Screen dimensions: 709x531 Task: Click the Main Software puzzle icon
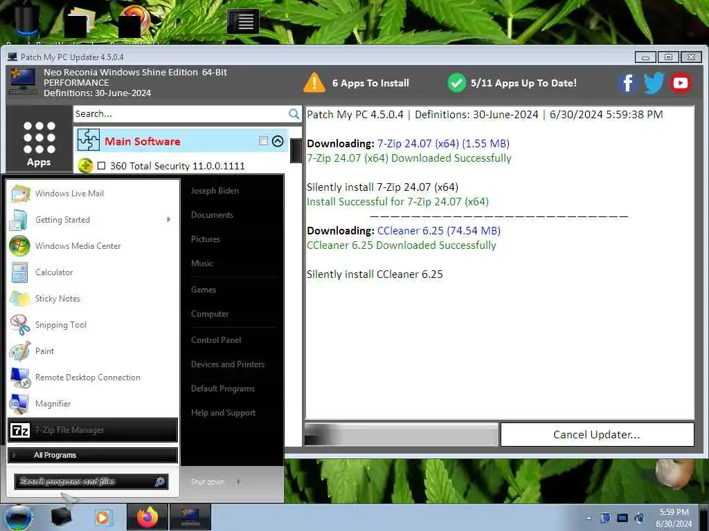(88, 140)
